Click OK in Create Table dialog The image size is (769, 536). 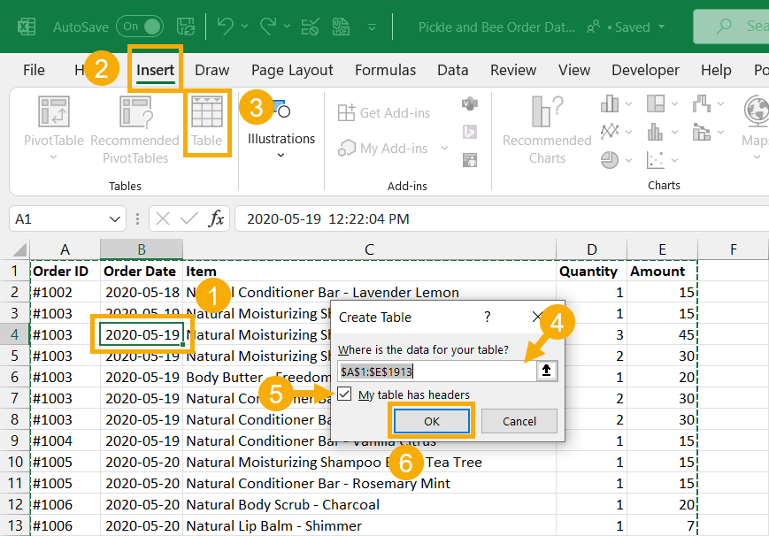pos(432,421)
